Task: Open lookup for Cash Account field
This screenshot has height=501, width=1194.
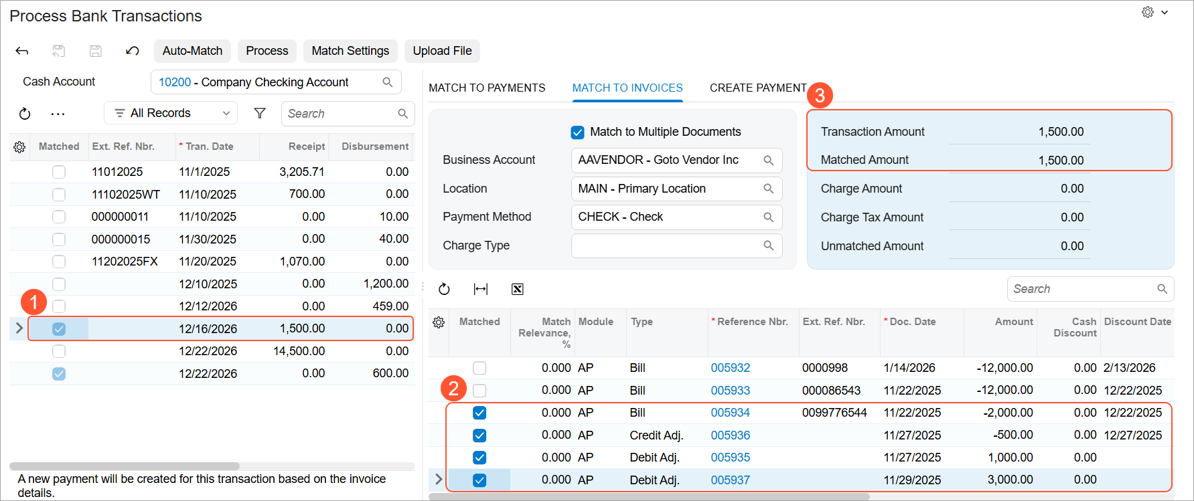Action: click(x=387, y=82)
